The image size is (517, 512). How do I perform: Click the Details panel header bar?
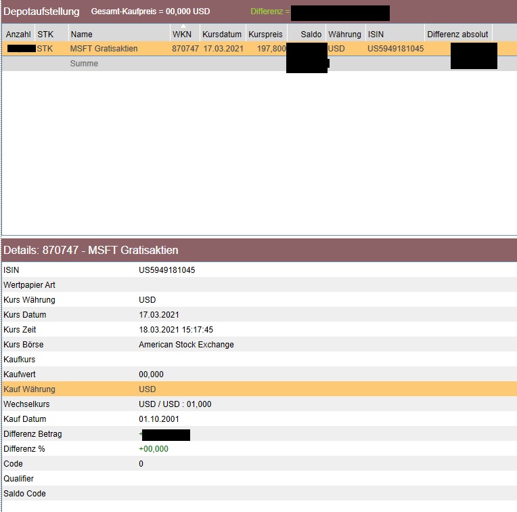tap(258, 251)
